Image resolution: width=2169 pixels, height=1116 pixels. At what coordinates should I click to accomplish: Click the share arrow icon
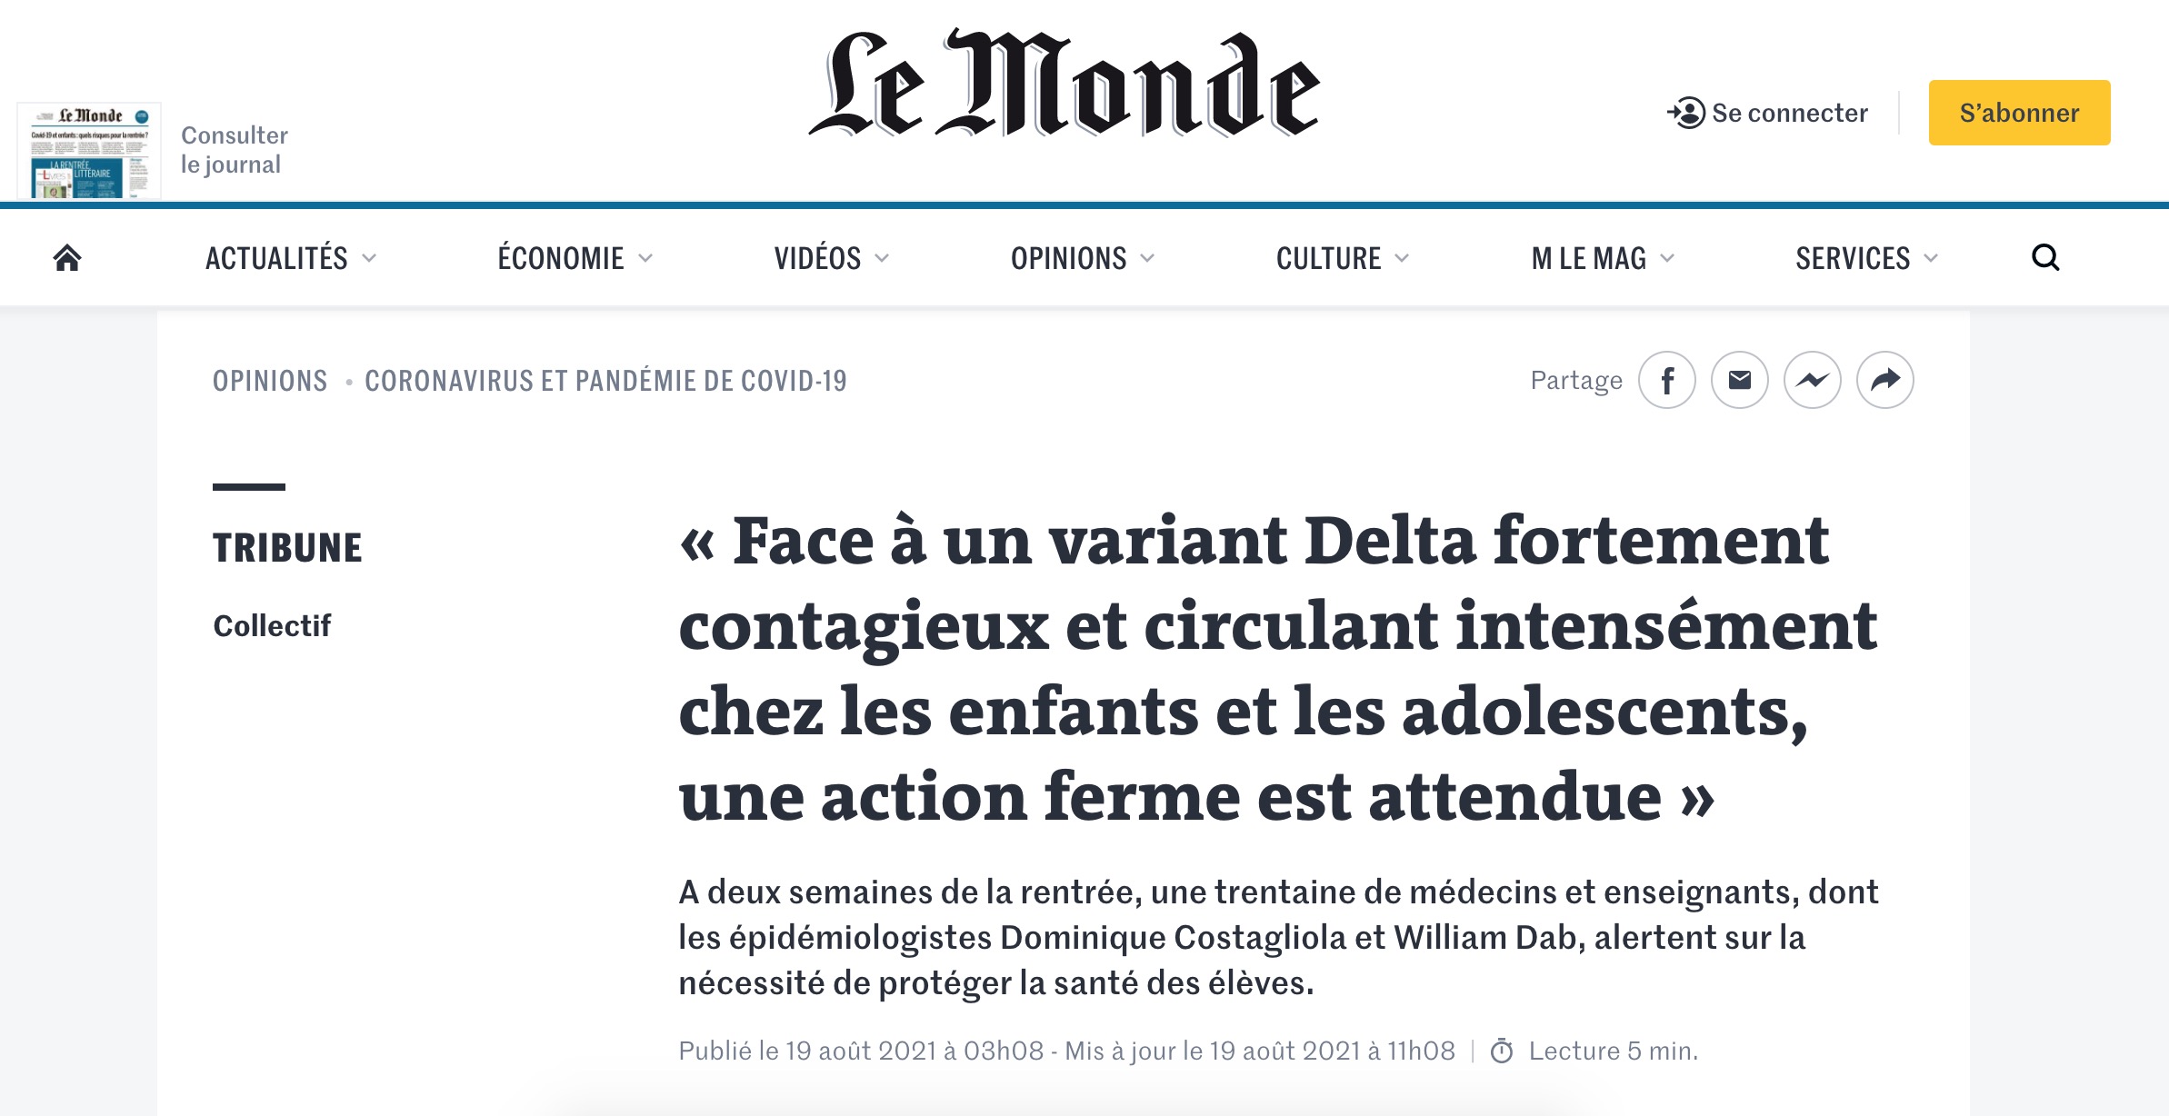(x=1884, y=380)
